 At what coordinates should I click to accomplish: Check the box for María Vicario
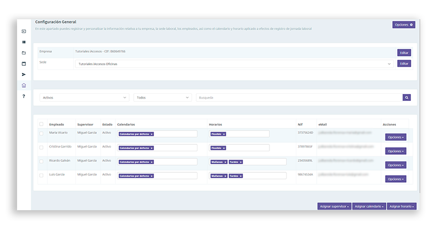(41, 133)
